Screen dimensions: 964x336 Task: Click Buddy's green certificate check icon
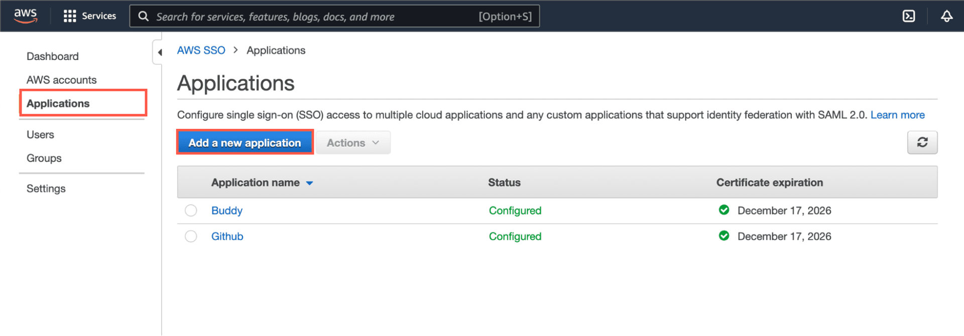724,210
